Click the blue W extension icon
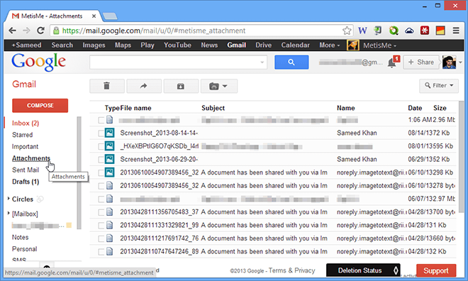The height and width of the screenshot is (281, 468). click(x=362, y=31)
